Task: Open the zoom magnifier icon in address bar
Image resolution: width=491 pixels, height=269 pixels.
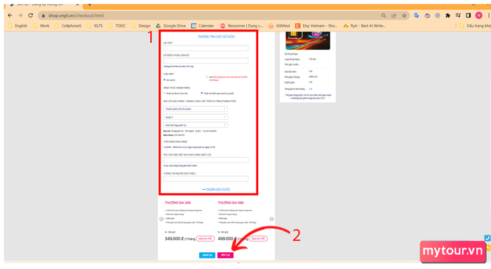Action: tap(384, 15)
